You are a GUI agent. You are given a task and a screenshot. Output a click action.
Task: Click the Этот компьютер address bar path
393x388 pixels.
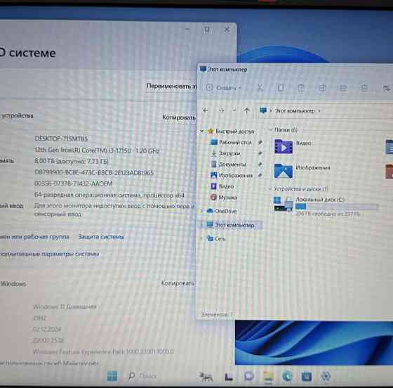click(x=295, y=110)
